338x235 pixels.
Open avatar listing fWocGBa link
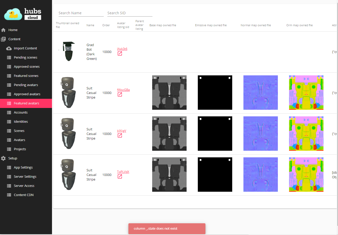pyautogui.click(x=123, y=90)
